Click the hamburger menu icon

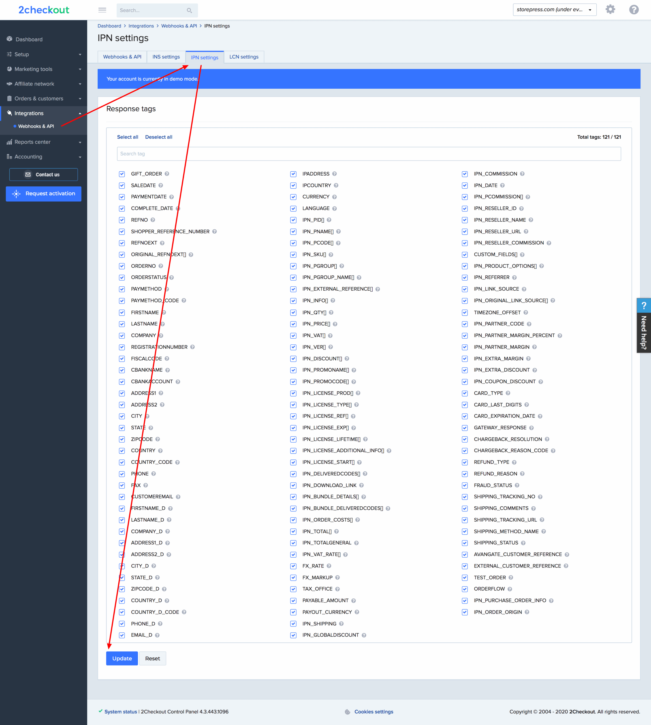[x=102, y=10]
